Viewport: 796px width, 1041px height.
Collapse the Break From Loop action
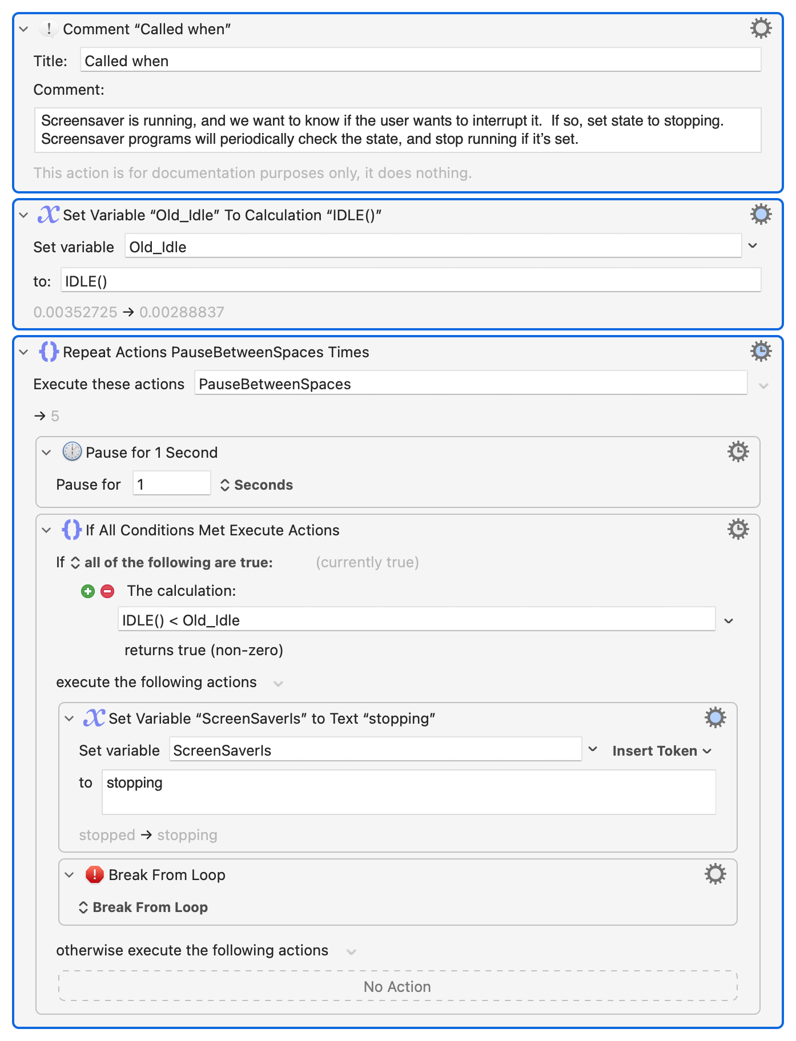(x=70, y=875)
